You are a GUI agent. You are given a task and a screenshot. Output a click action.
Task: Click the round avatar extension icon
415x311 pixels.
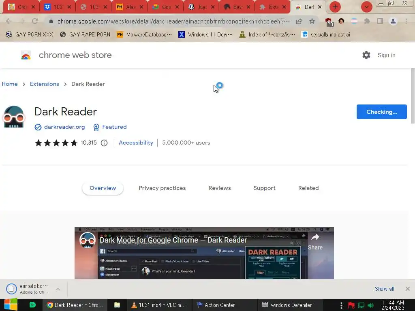tap(341, 21)
